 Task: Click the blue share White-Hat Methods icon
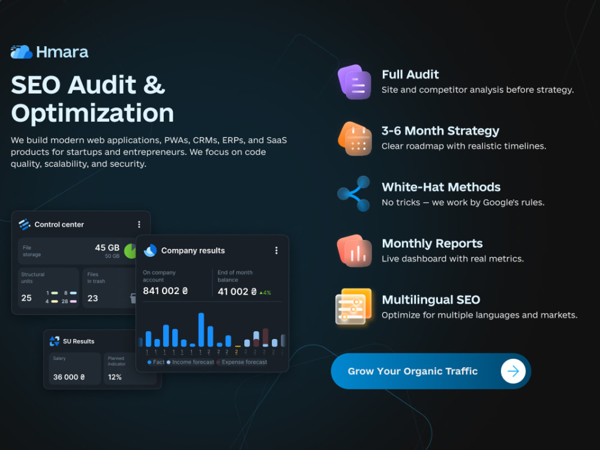click(x=354, y=194)
